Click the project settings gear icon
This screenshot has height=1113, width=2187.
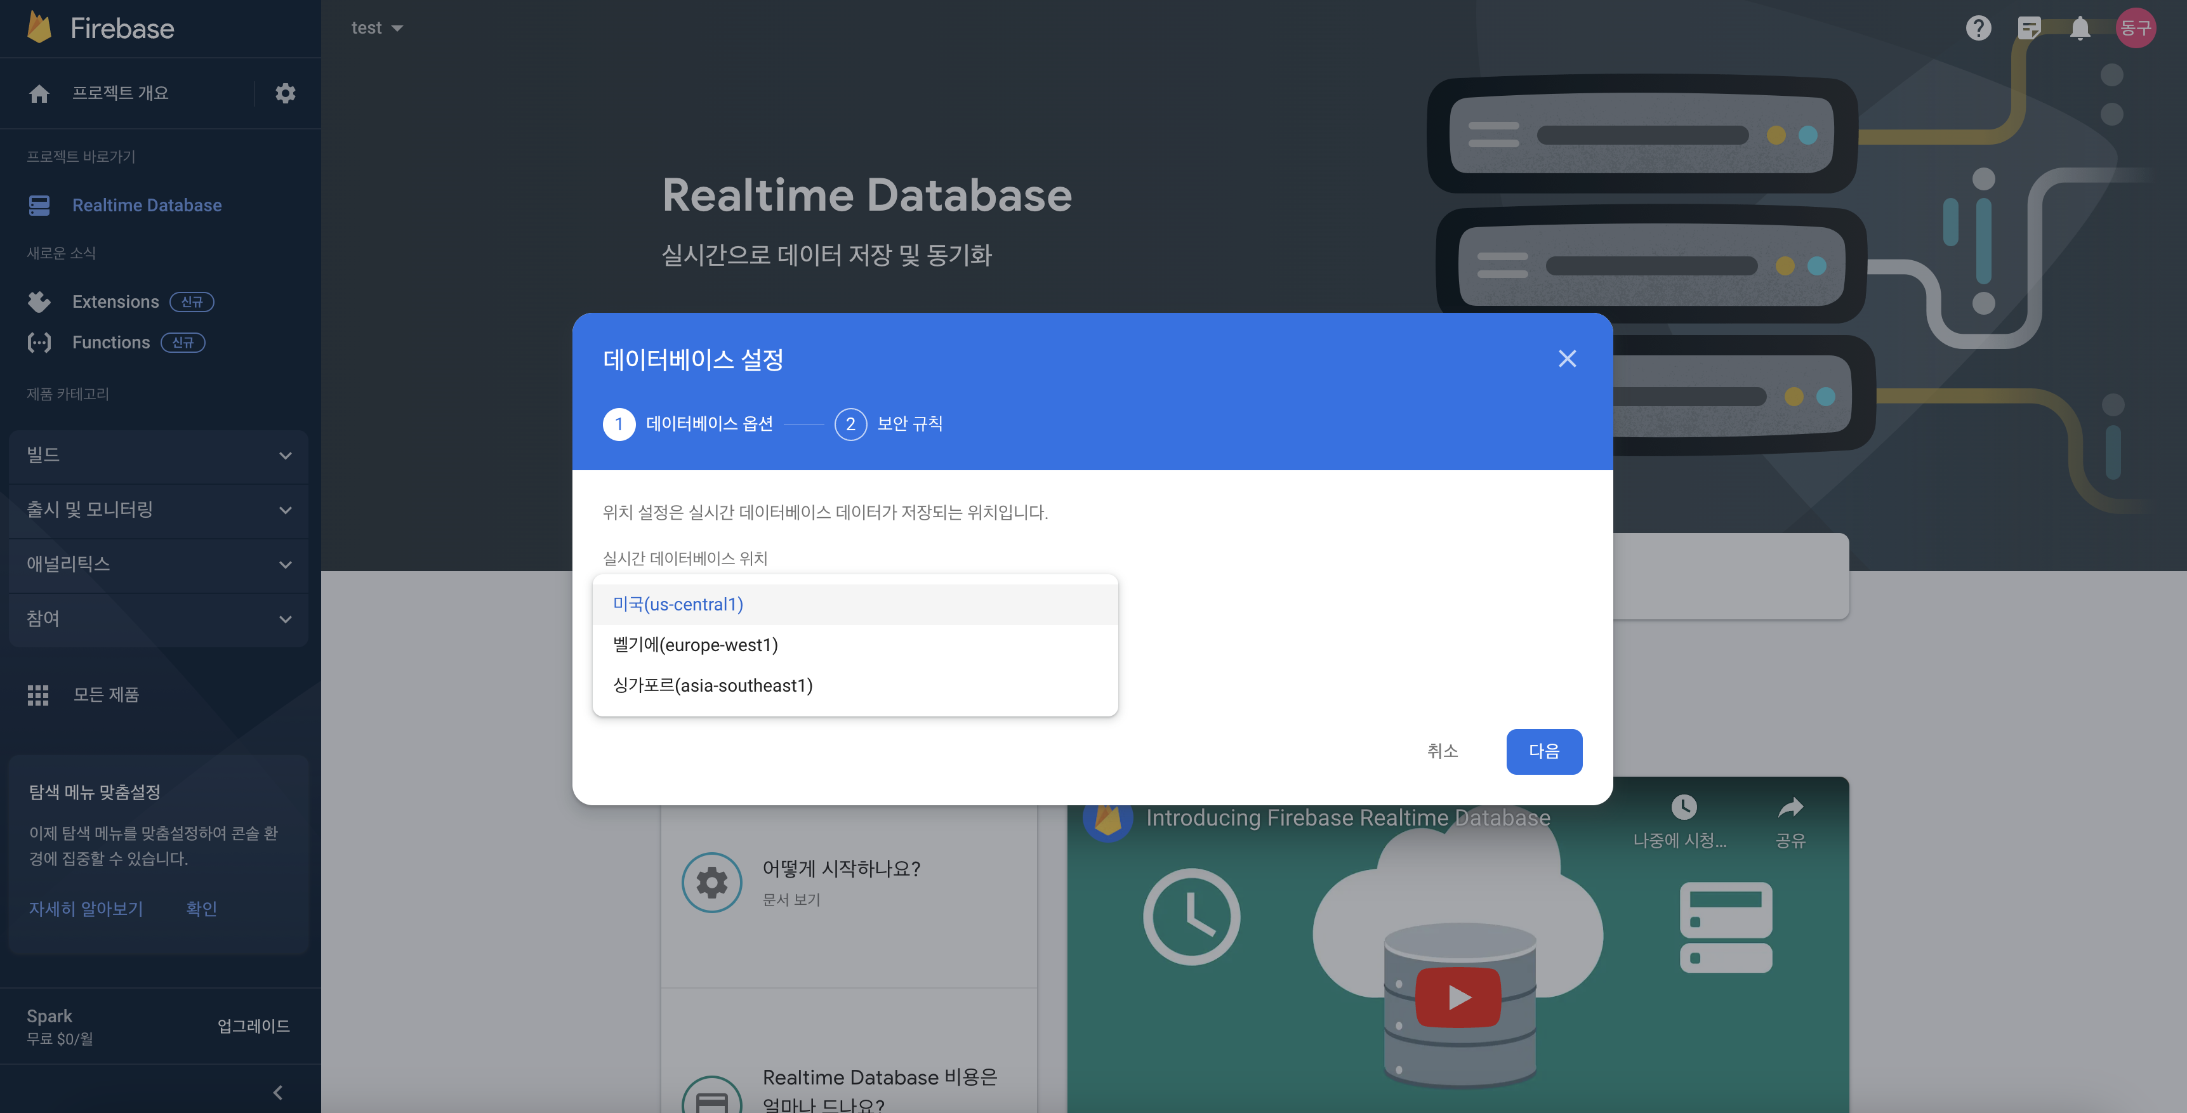click(285, 93)
